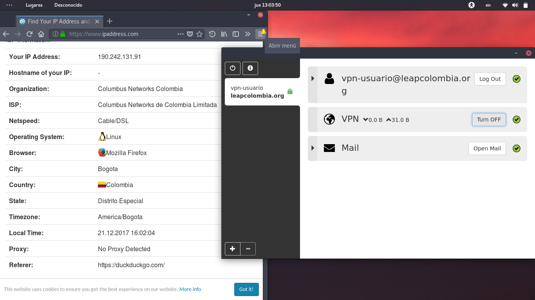Show more Firefox toolbar items chevron
This screenshot has width=535, height=300.
248,34
